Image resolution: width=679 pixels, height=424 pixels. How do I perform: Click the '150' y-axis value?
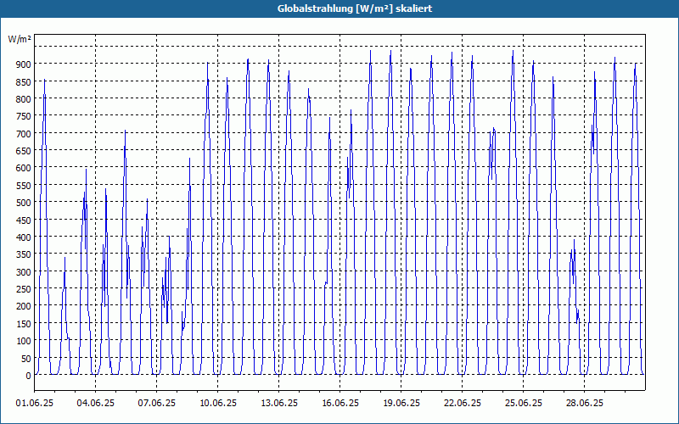(24, 324)
